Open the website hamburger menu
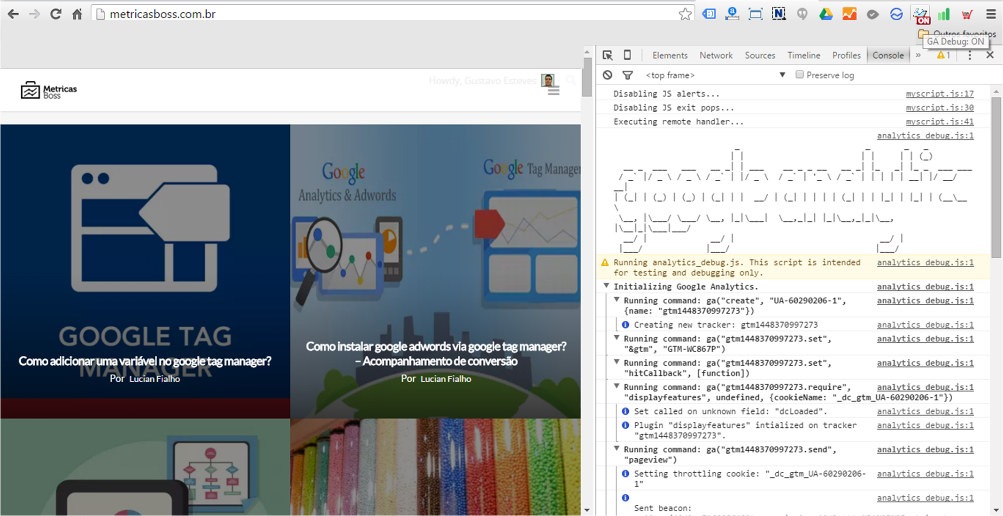The image size is (1003, 516). tap(554, 91)
